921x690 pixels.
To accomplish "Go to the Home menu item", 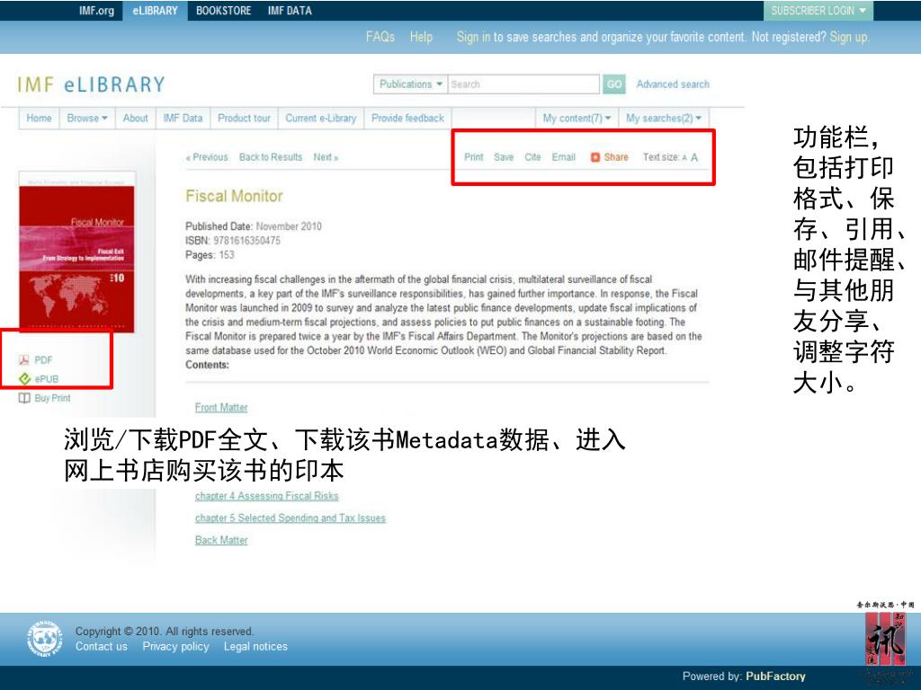I will pos(39,118).
